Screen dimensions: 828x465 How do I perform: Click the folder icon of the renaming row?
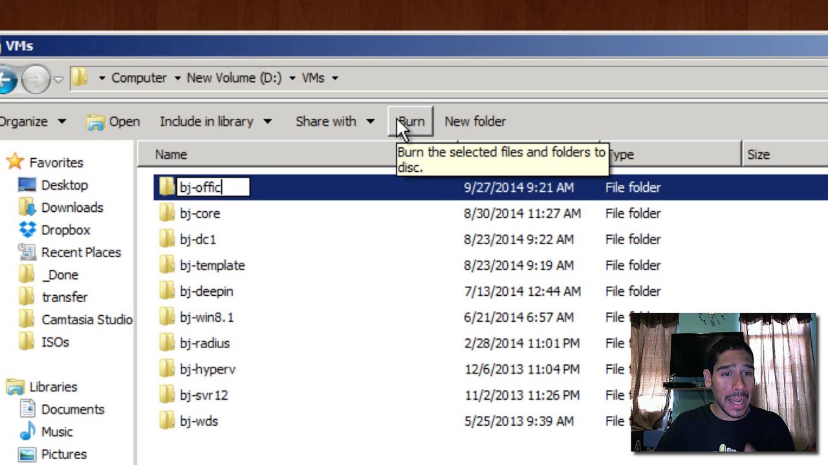[x=167, y=187]
